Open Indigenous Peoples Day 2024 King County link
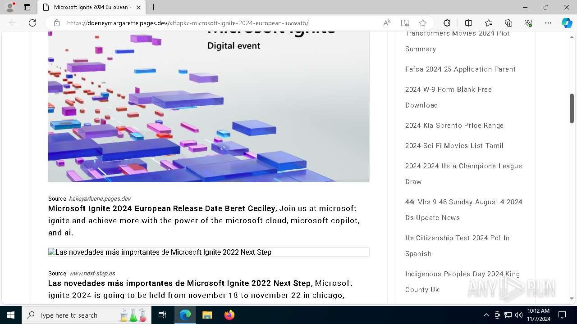Viewport: 577px width, 324px height. click(x=463, y=282)
